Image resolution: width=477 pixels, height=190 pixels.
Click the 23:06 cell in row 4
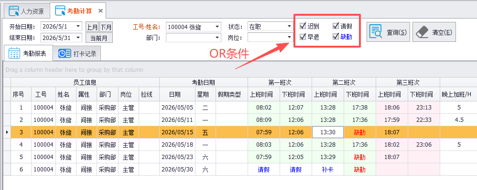point(424,145)
